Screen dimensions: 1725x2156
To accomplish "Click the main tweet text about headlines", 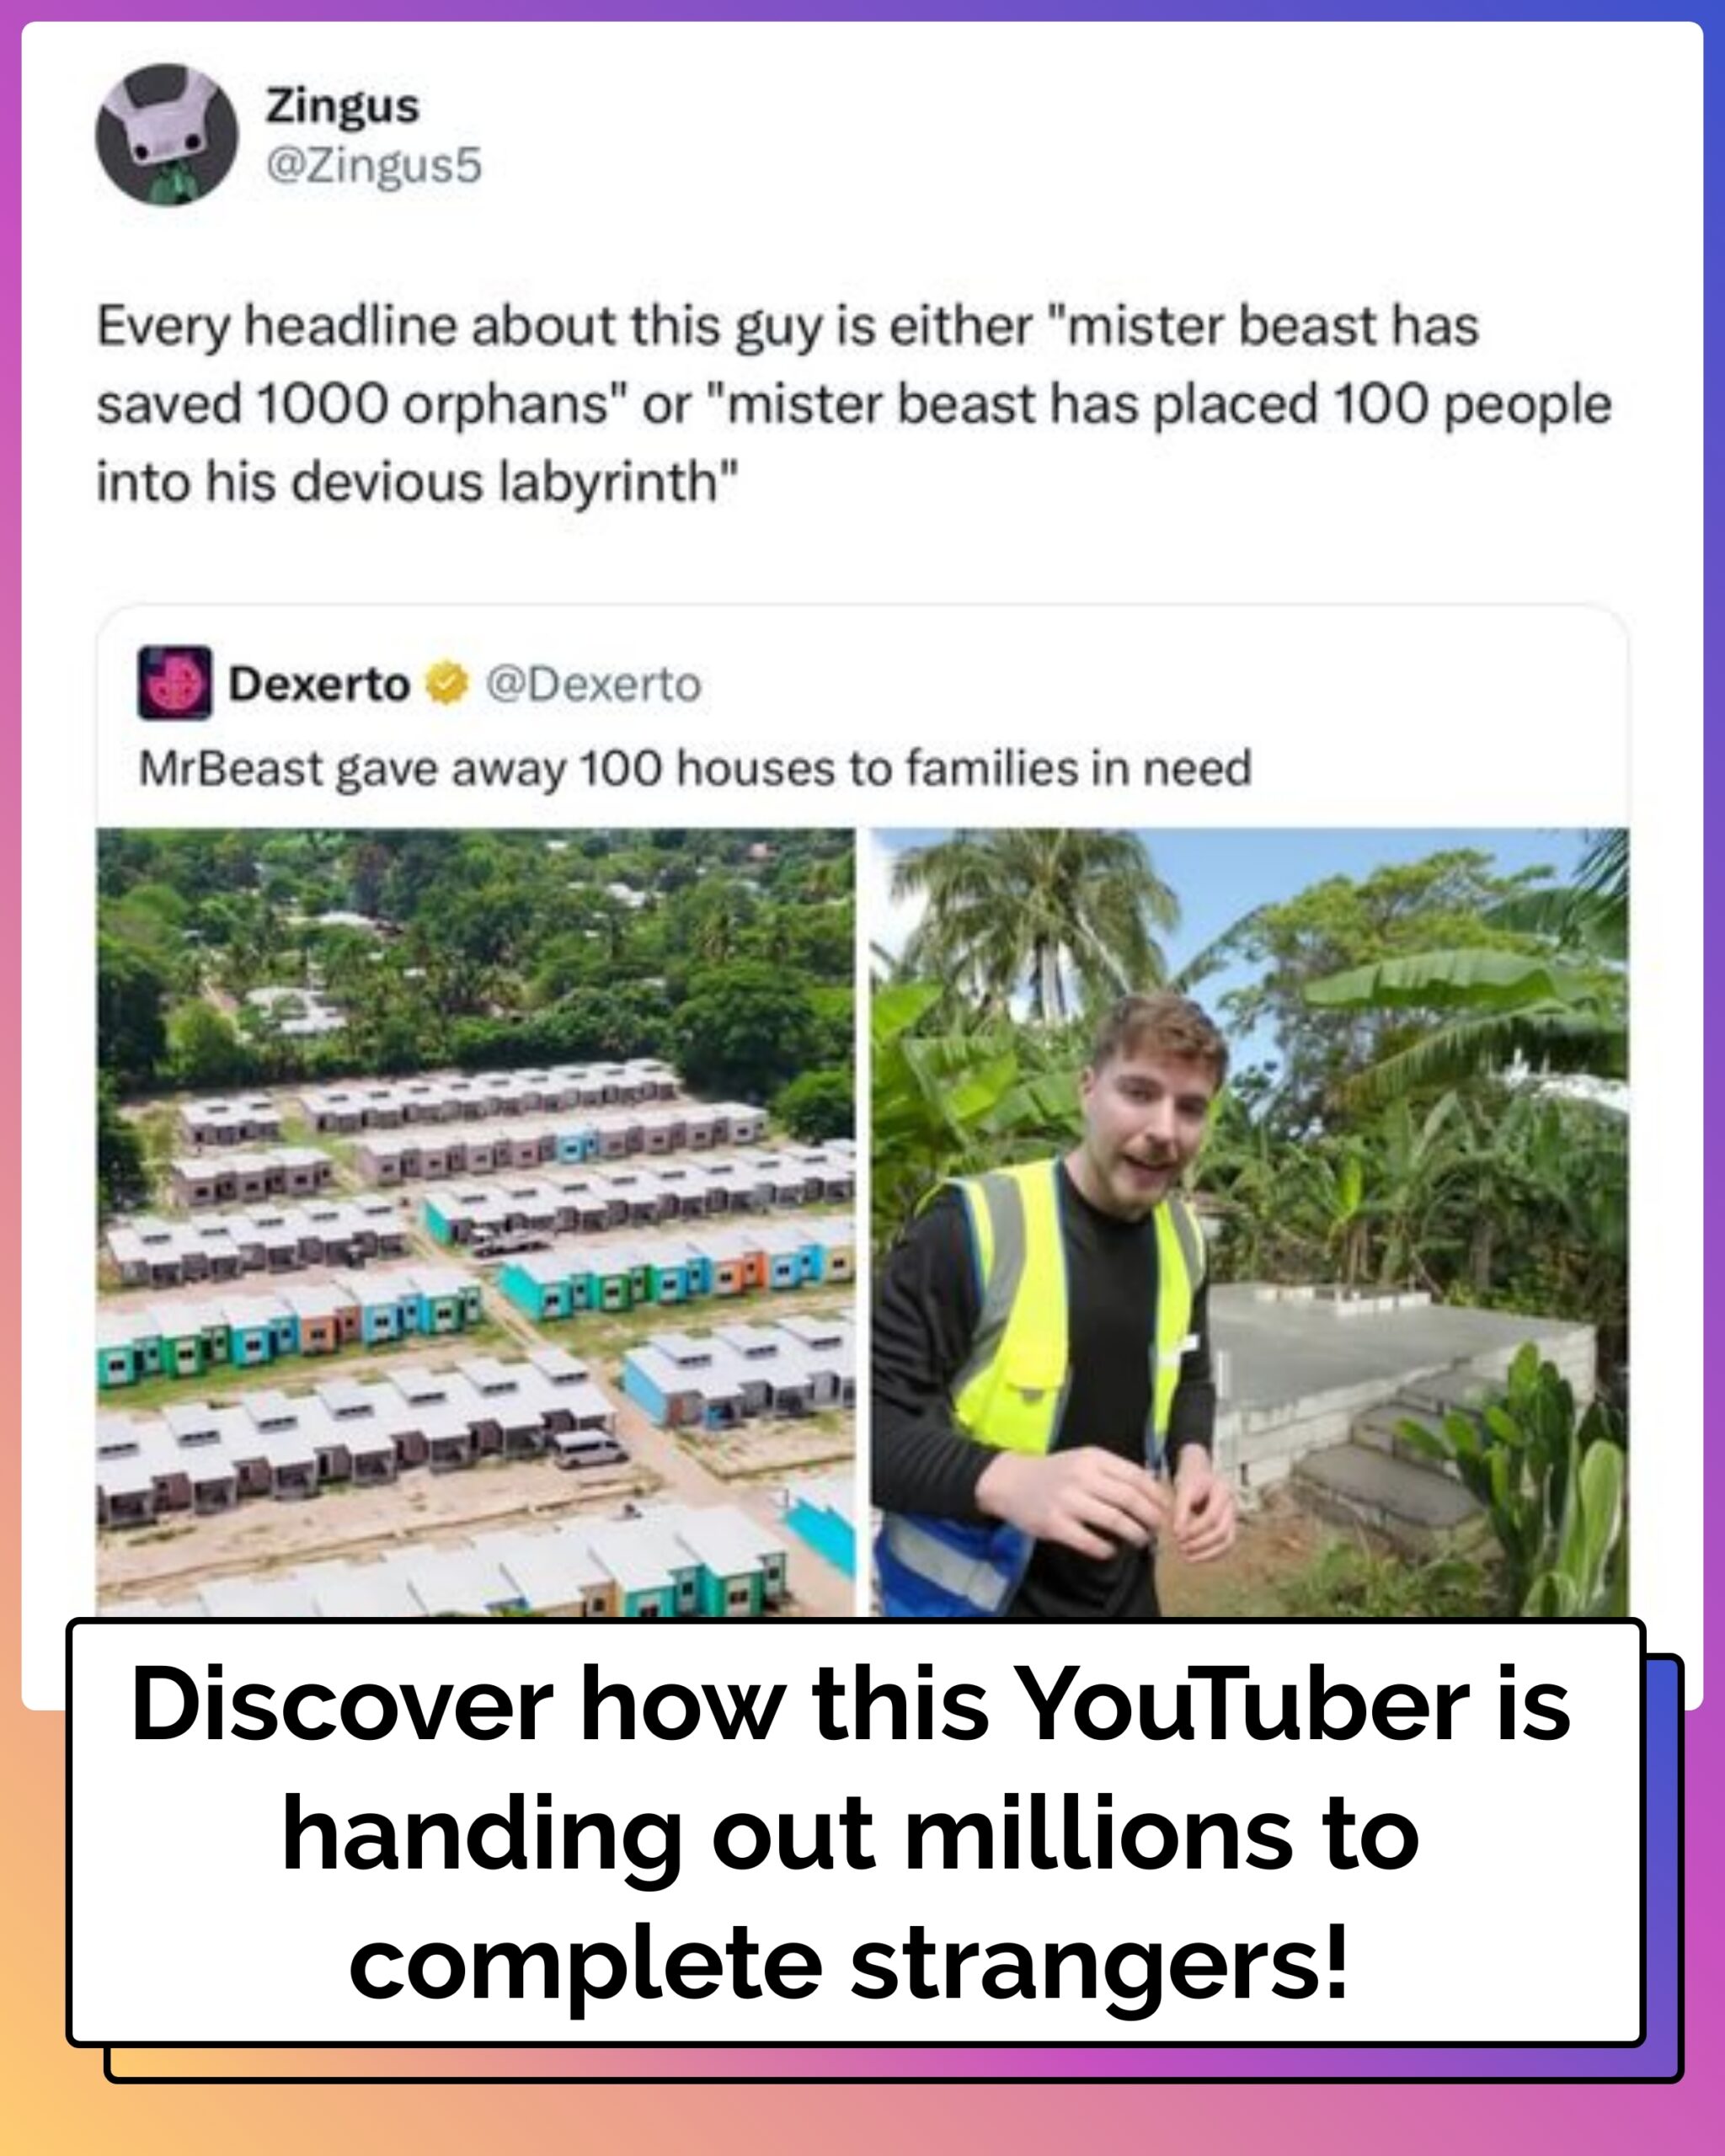I will pyautogui.click(x=854, y=404).
